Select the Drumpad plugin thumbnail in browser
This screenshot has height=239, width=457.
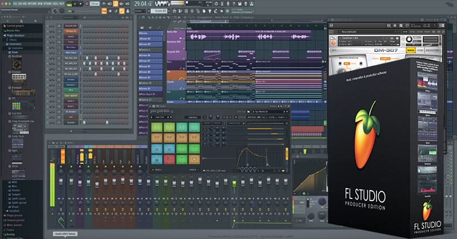point(24,93)
